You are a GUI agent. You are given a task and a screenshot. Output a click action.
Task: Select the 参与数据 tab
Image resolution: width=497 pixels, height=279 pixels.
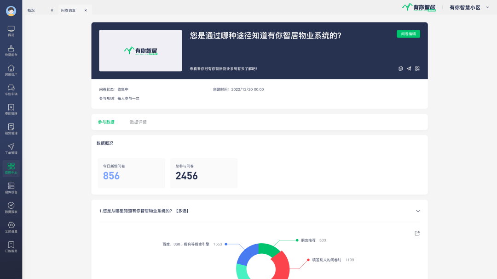(106, 122)
